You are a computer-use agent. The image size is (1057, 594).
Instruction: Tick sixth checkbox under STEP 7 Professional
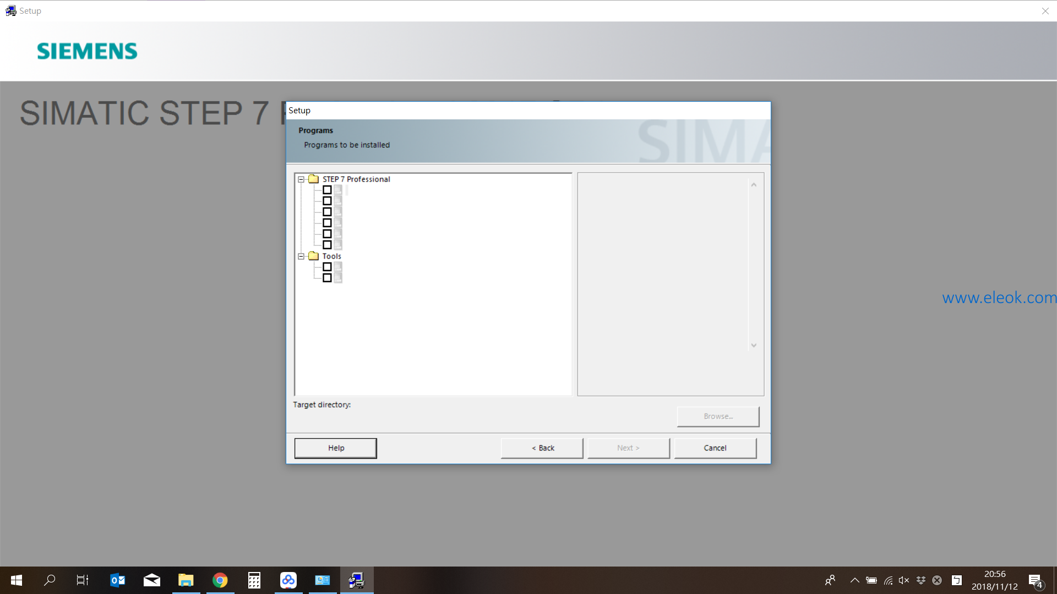tap(327, 245)
